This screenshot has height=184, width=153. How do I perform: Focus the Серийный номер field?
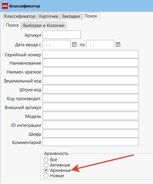click(91, 54)
